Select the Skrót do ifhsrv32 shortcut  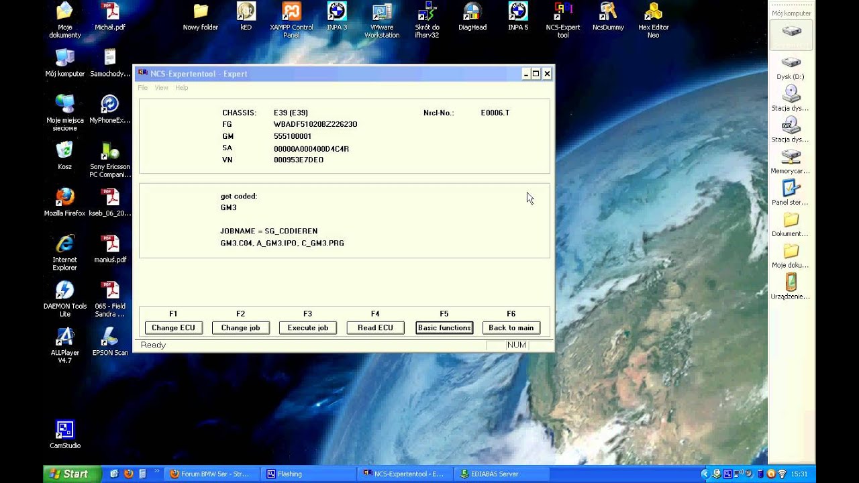coord(427,20)
